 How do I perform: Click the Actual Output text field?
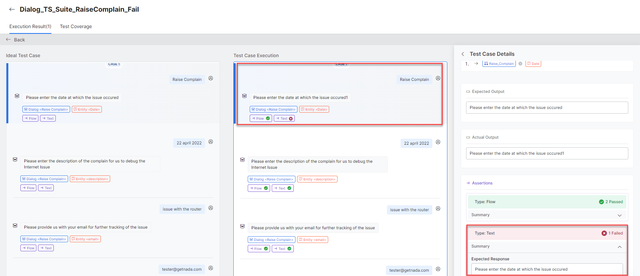547,153
